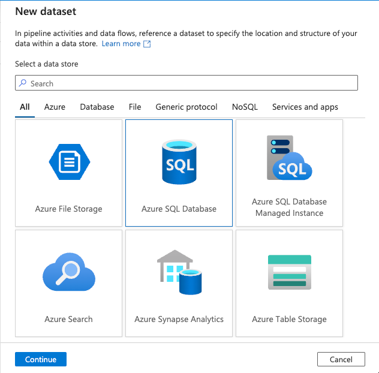Click the magnifier icon in search box
This screenshot has height=373, width=379.
coord(23,83)
